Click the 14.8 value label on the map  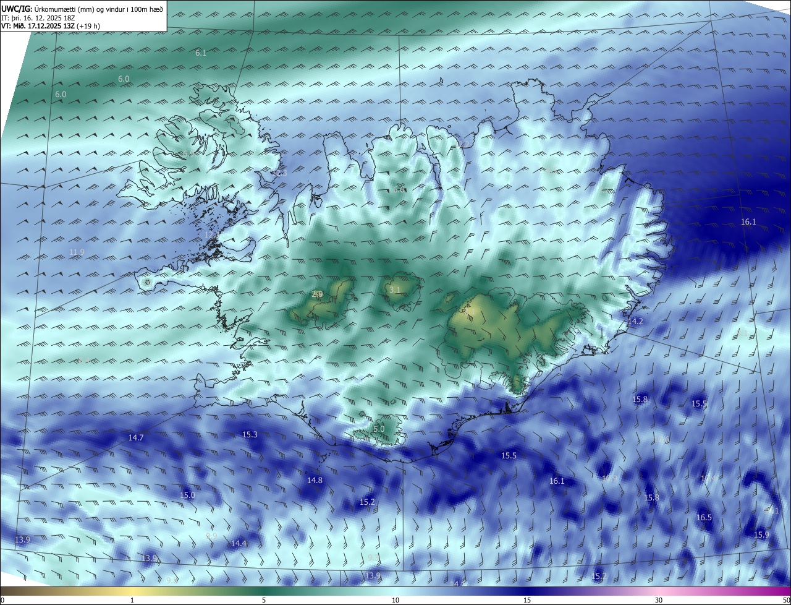point(315,480)
